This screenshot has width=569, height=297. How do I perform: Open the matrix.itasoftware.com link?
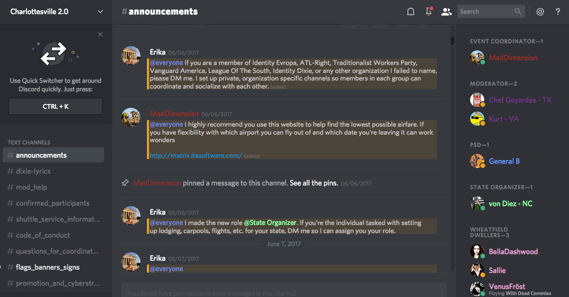click(x=196, y=155)
